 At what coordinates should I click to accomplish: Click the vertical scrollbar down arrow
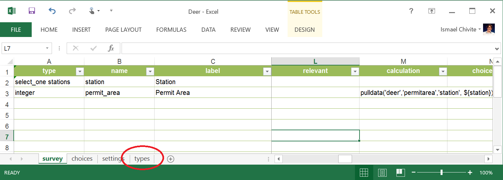tap(497, 150)
